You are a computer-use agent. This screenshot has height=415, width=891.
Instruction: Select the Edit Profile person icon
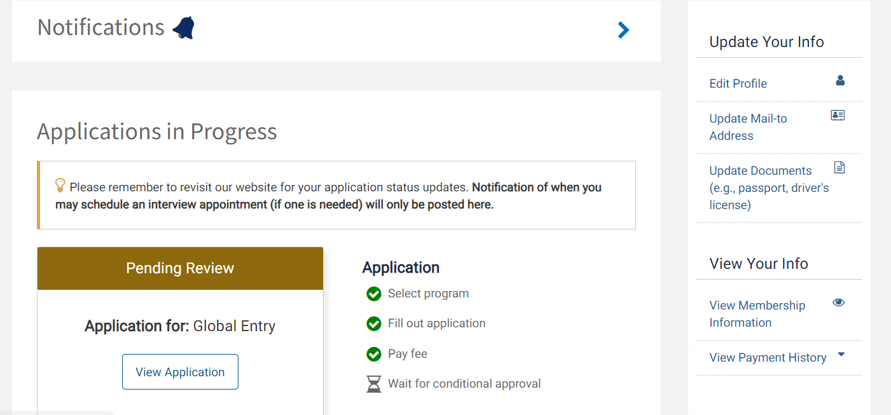tap(840, 80)
